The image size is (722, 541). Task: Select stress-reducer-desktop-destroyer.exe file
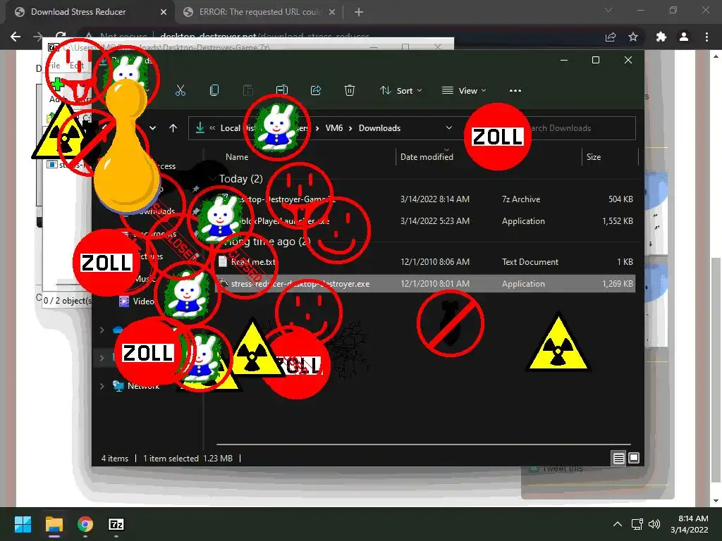tap(425, 284)
